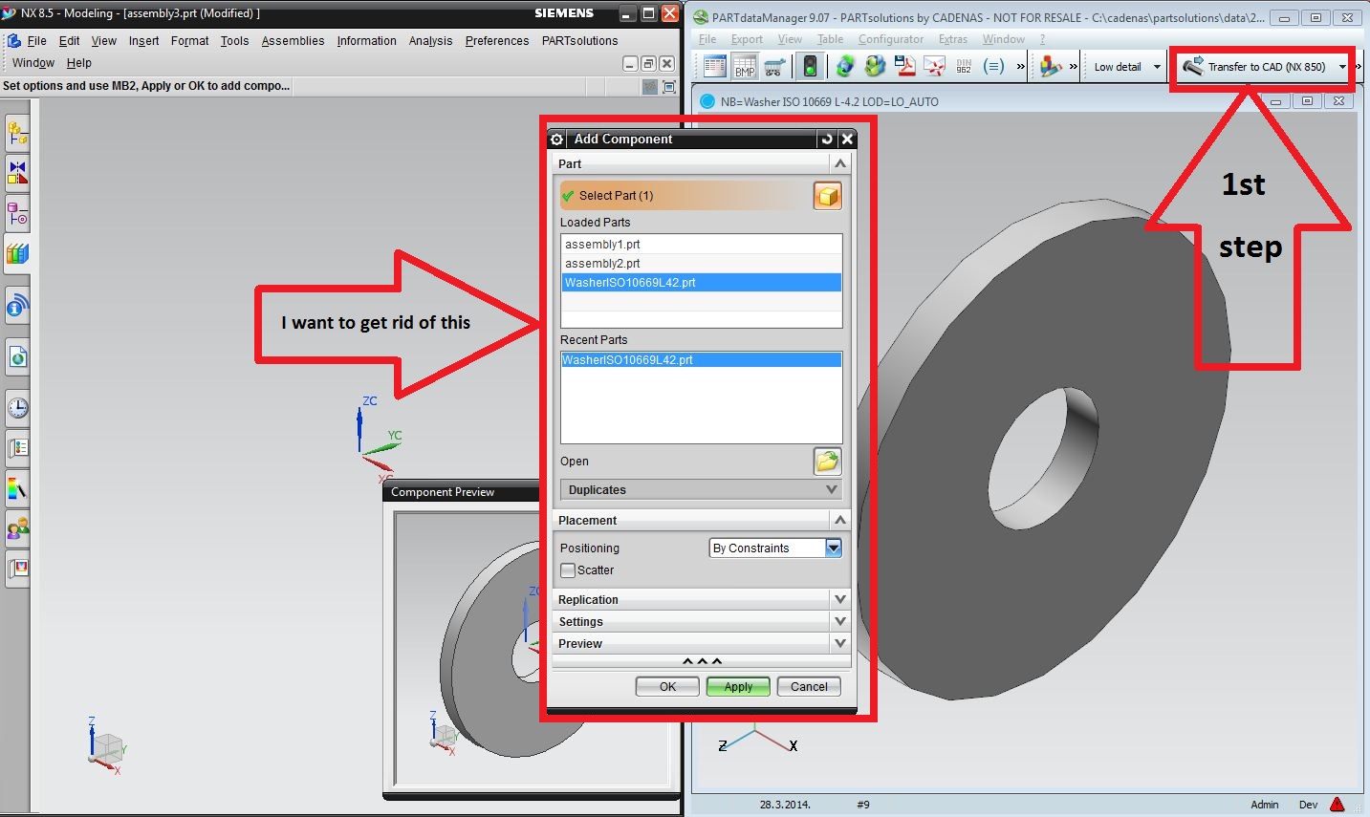Screen dimensions: 1370x817
Task: Toggle the traffic light icon in PARTdataManager
Action: point(810,67)
